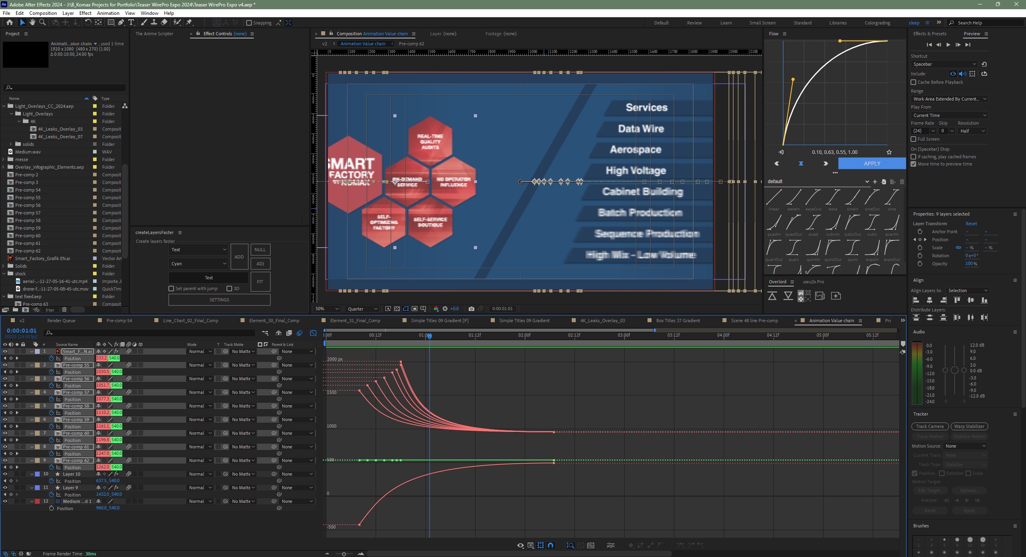Select the Hand tool in the toolbar
1026x557 pixels.
pyautogui.click(x=32, y=23)
